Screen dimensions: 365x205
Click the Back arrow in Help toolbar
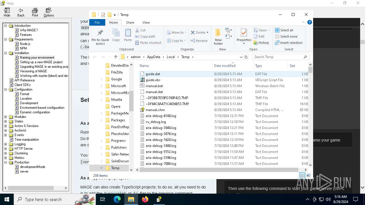[21, 13]
